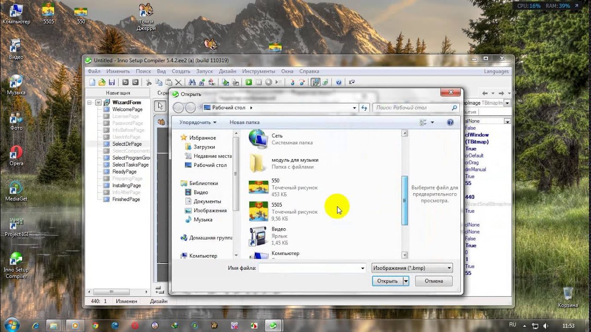Select the arrow pointer tool in designer
Image resolution: width=591 pixels, height=332 pixels.
coord(161,106)
